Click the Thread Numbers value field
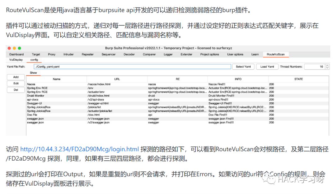 click(315, 67)
